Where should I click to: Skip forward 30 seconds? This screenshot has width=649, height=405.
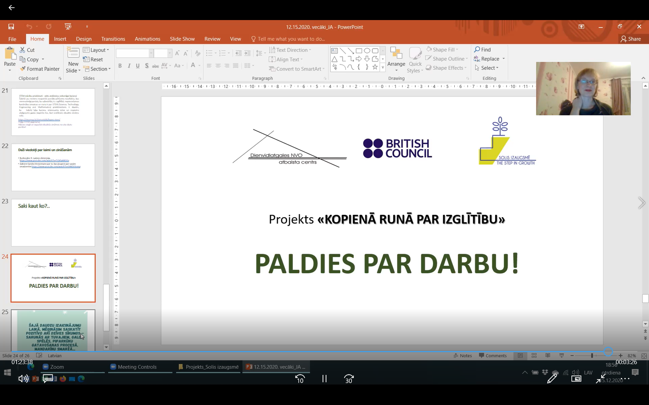pyautogui.click(x=349, y=379)
